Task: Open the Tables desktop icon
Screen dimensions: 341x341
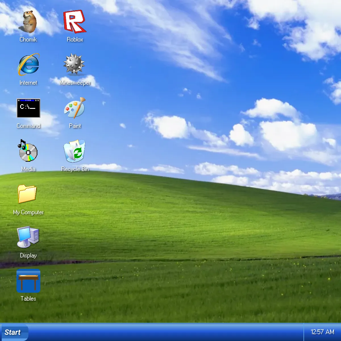Action: pos(28,281)
